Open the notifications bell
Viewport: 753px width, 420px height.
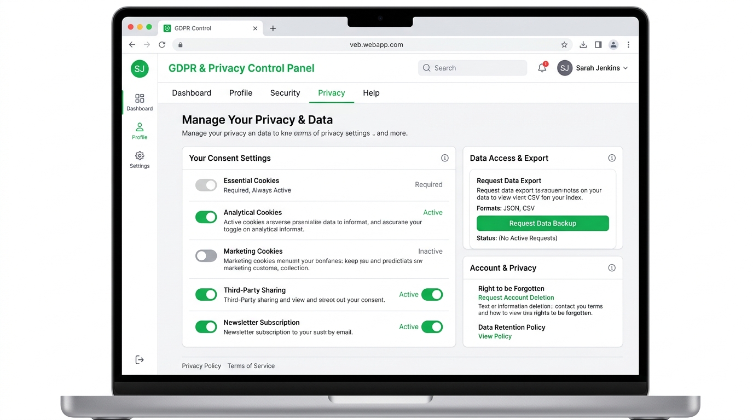(542, 68)
